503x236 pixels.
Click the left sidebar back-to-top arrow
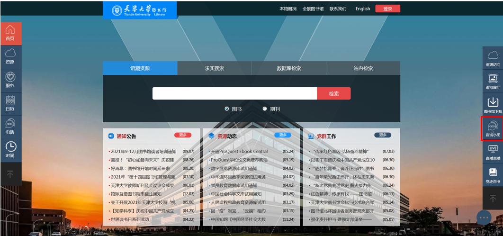[x=11, y=174]
